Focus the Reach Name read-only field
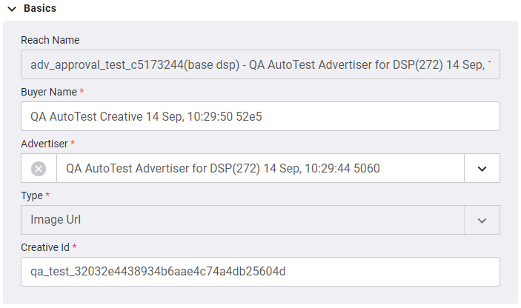521x308 pixels. tap(260, 64)
